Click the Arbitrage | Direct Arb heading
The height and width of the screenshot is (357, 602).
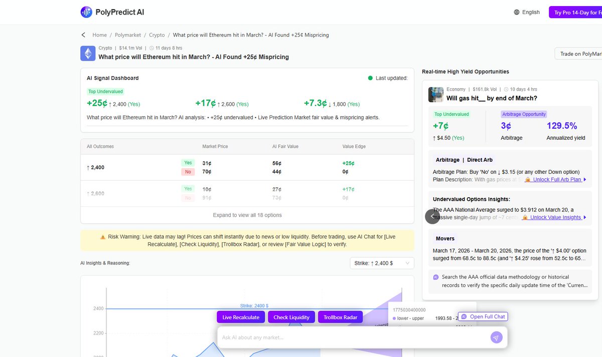(464, 160)
